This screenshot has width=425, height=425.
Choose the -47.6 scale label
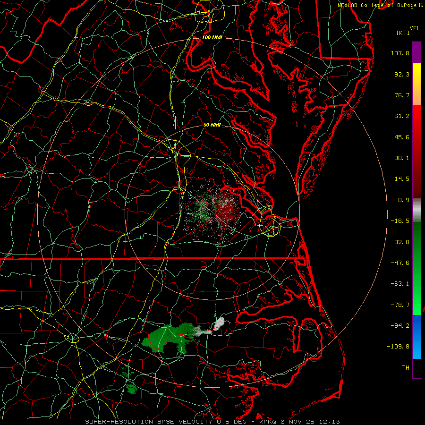[400, 263]
